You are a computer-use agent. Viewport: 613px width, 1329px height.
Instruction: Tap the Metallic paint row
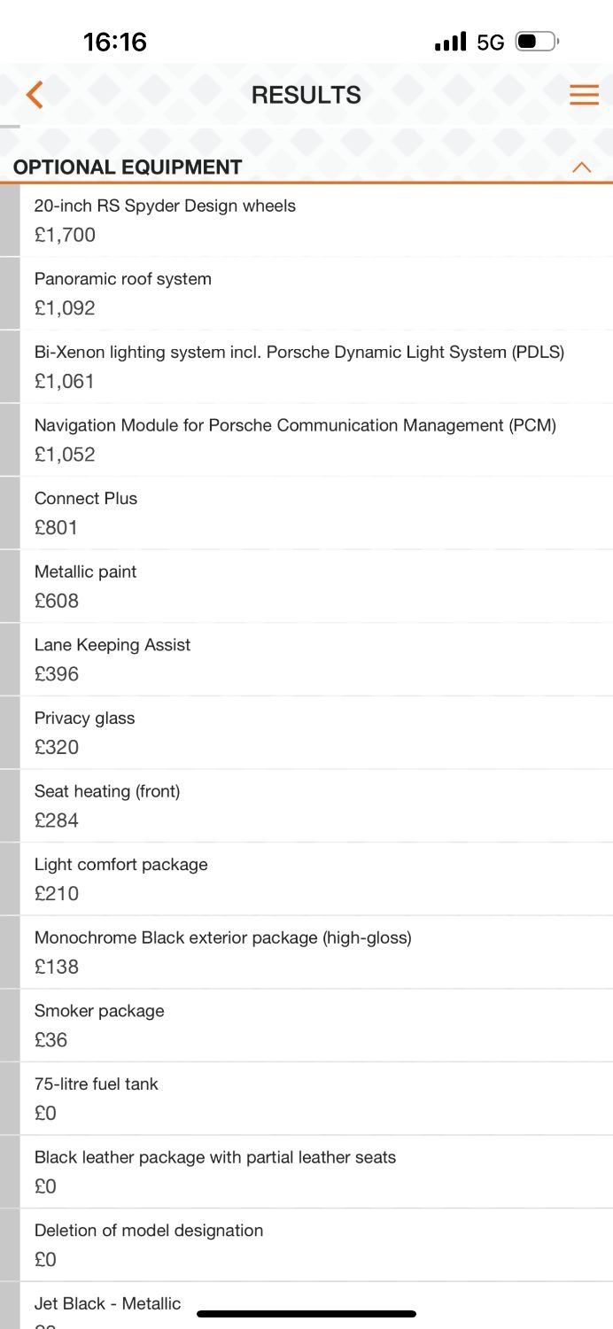[x=86, y=586]
